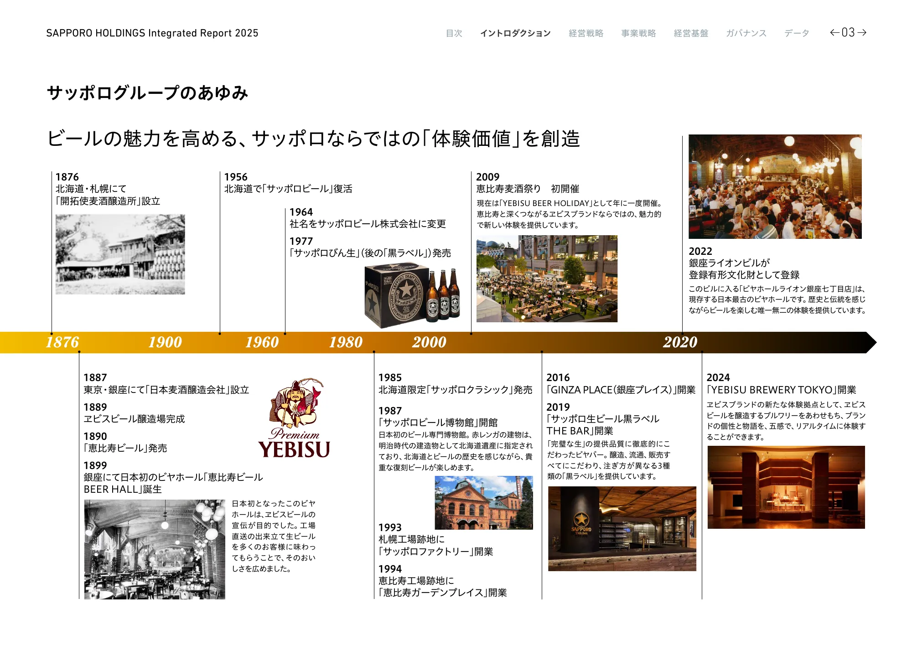Click the 1980 marker on the timeline
Image resolution: width=912 pixels, height=645 pixels.
346,342
